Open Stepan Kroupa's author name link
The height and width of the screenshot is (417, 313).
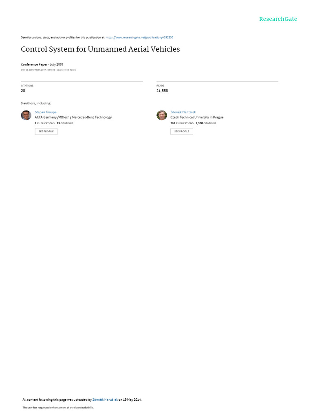tap(46, 112)
